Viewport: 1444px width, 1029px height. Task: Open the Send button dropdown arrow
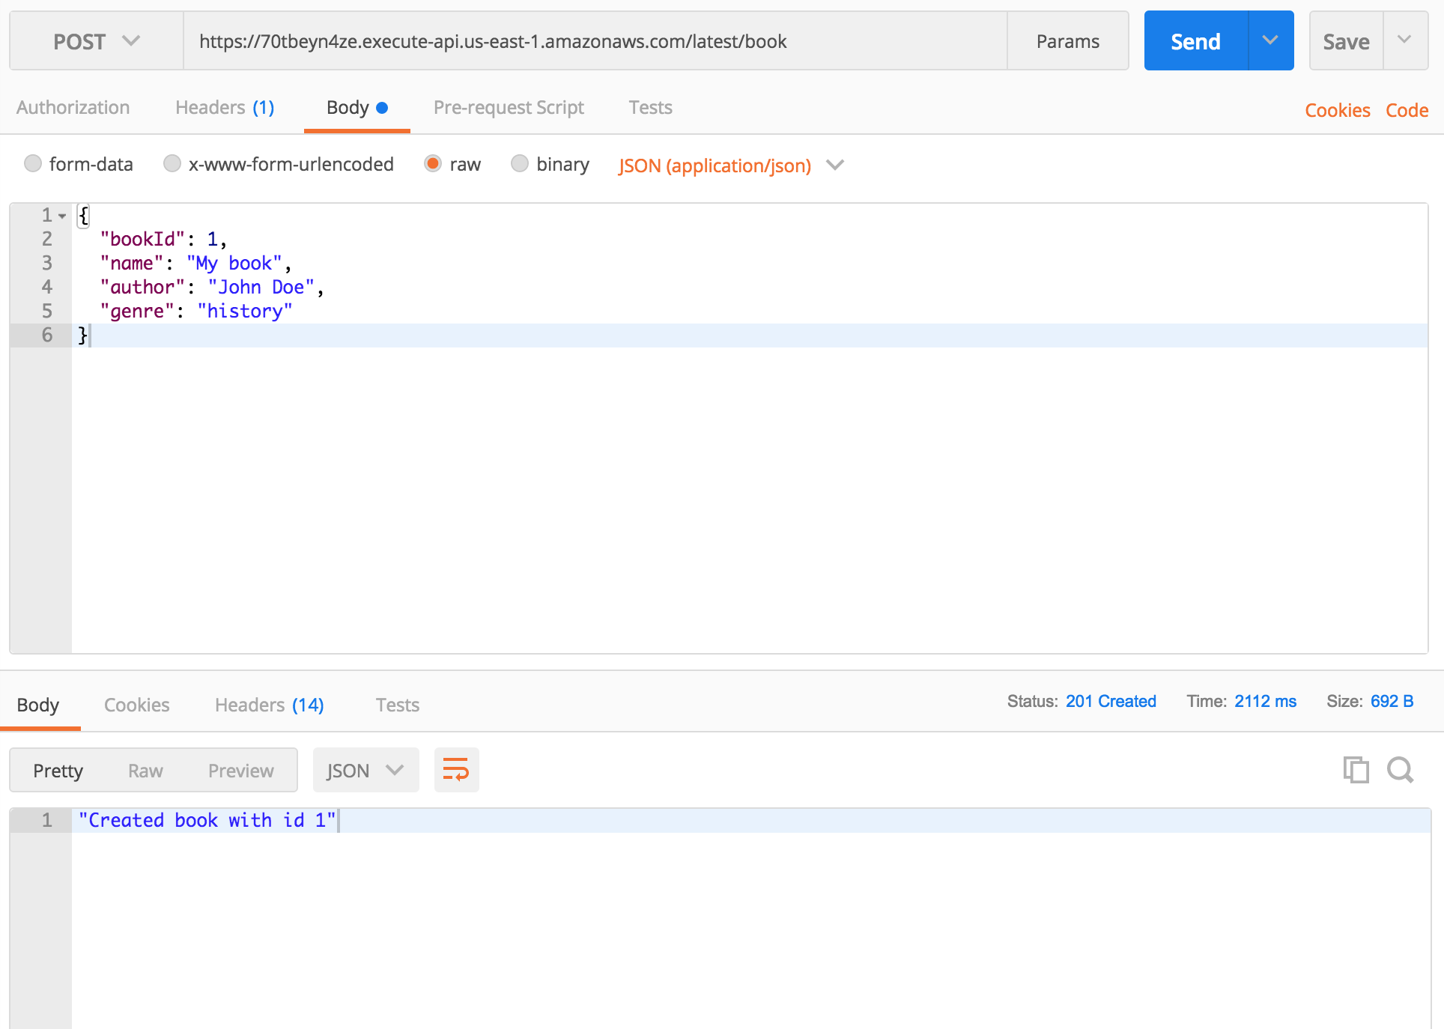pos(1270,40)
